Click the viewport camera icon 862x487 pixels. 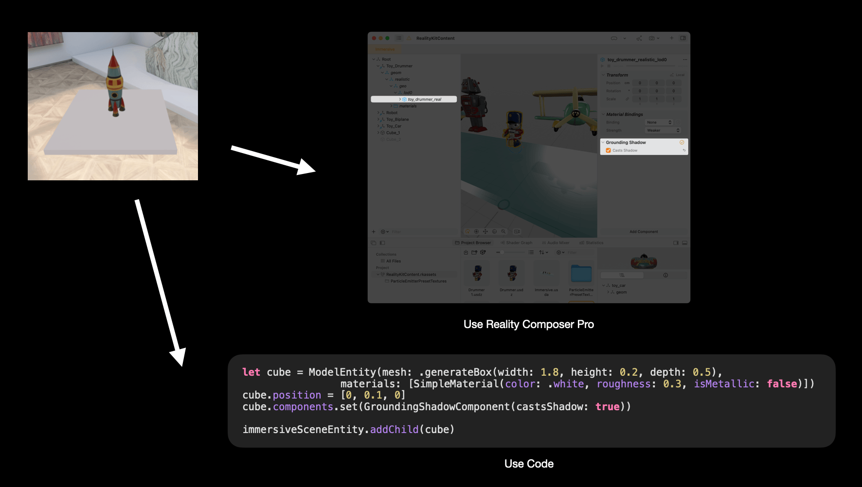point(517,232)
